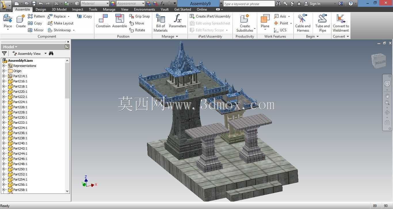This screenshot has height=209, width=393.
Task: Click the Assemble tool
Action: point(120,21)
